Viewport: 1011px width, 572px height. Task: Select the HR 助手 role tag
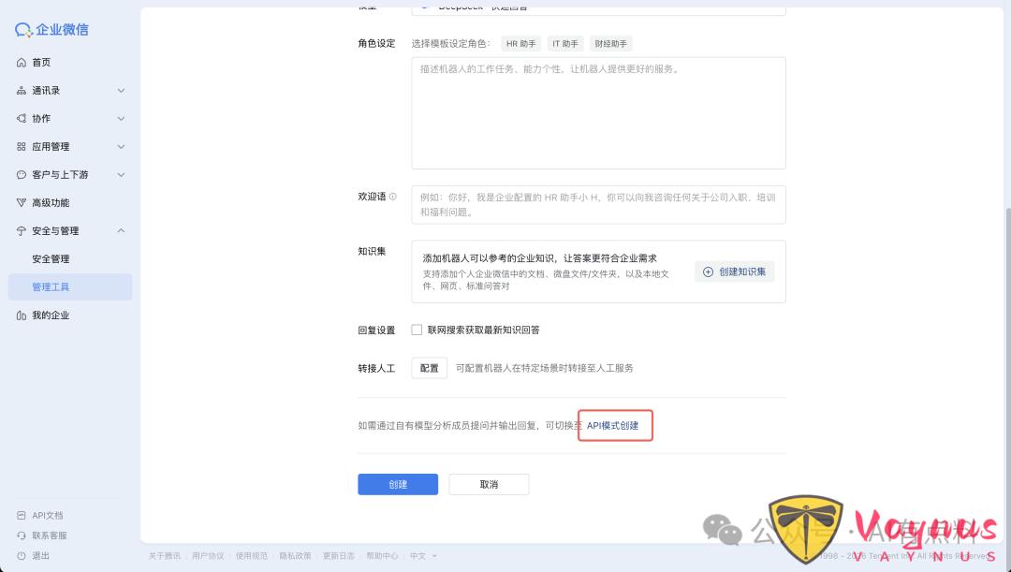[520, 43]
